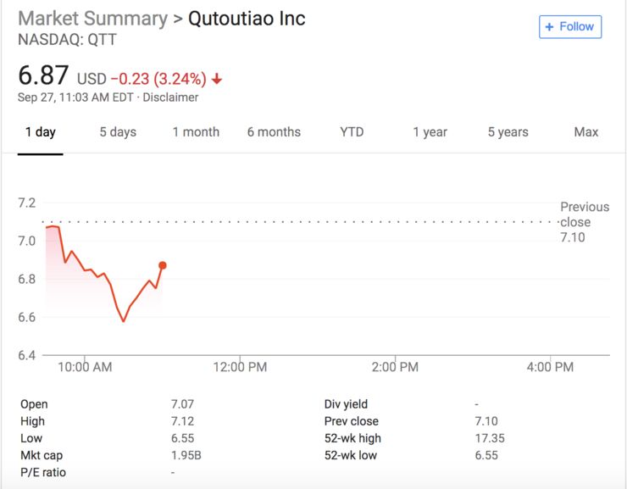Click the Qutoutiao Inc company title

tap(247, 19)
